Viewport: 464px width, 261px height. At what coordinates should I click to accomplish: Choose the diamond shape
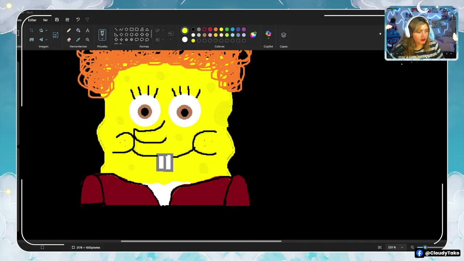pos(121,34)
